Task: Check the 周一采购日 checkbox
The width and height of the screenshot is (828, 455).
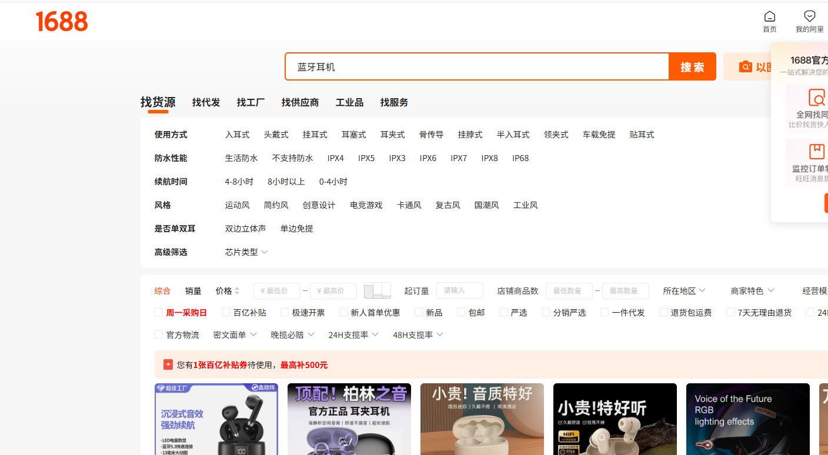Action: click(x=159, y=312)
